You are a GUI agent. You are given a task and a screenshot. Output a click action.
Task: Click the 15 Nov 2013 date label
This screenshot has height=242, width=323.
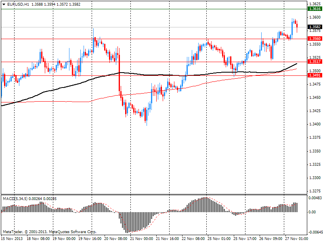(x=13, y=239)
